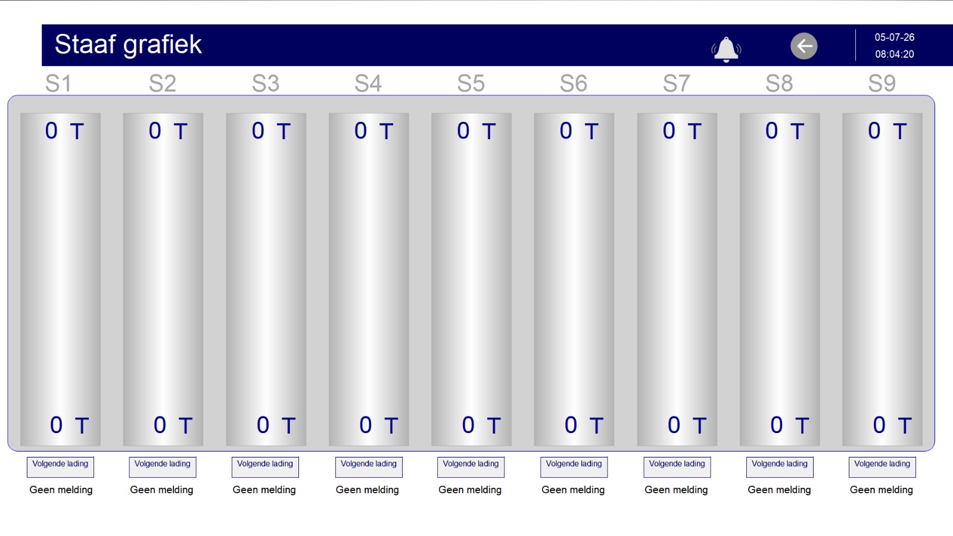
Task: Click the Volgende lading button under S1
Action: [60, 467]
